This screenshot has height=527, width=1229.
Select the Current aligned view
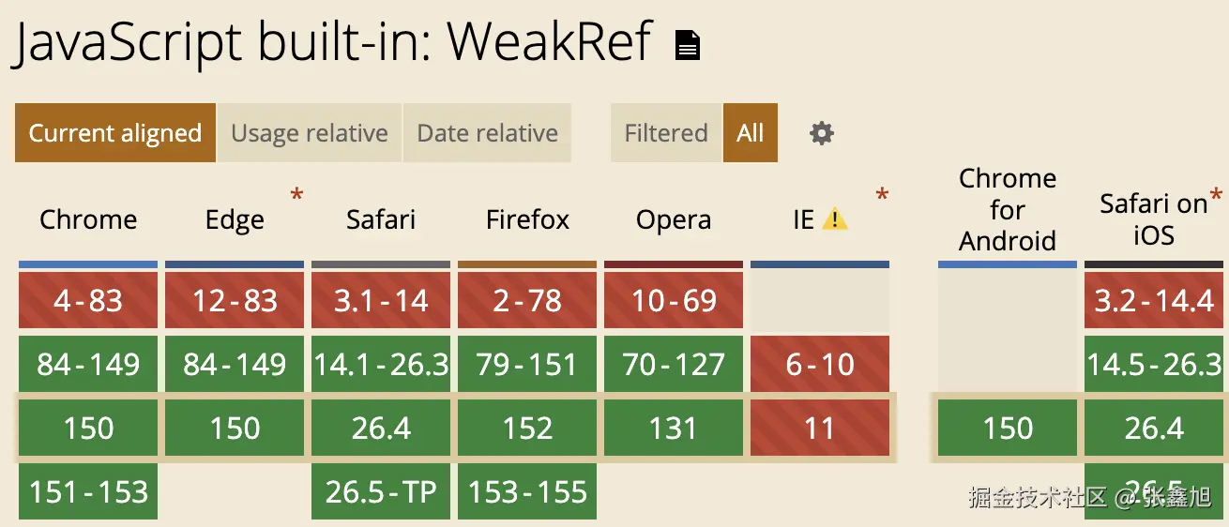pos(115,133)
